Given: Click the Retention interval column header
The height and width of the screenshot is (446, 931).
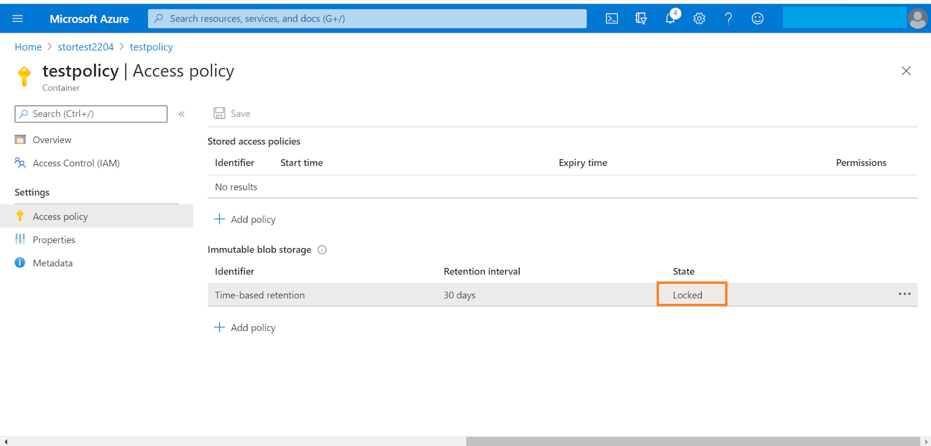Looking at the screenshot, I should pos(482,272).
